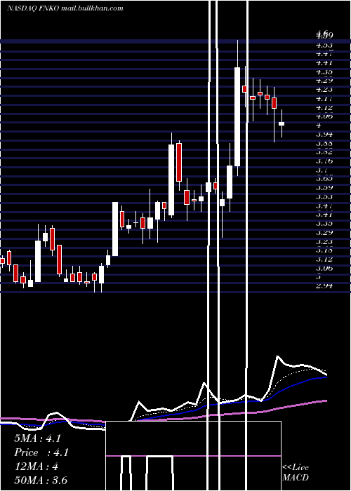Select the 5MA : 4.1 readout
Viewport: 351px width, 491px height.
[x=37, y=438]
